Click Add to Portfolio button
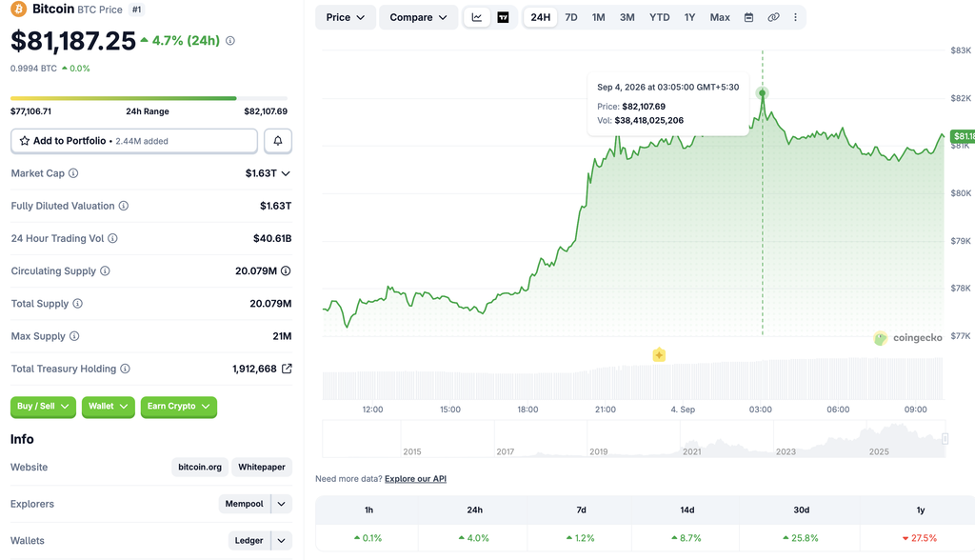Viewport: 975px width, 560px height. pyautogui.click(x=134, y=141)
